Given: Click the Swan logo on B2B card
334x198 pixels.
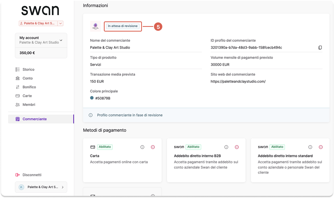Looking at the screenshot, I should click(x=179, y=147).
